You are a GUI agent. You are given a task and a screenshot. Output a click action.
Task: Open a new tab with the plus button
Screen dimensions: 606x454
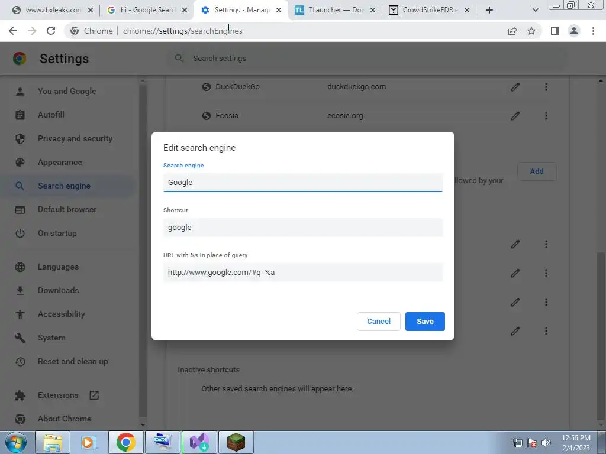(489, 10)
